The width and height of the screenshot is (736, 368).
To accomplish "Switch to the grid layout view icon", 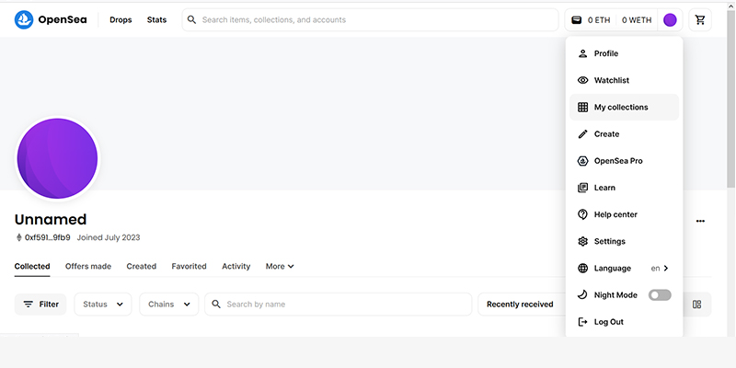I will [697, 305].
